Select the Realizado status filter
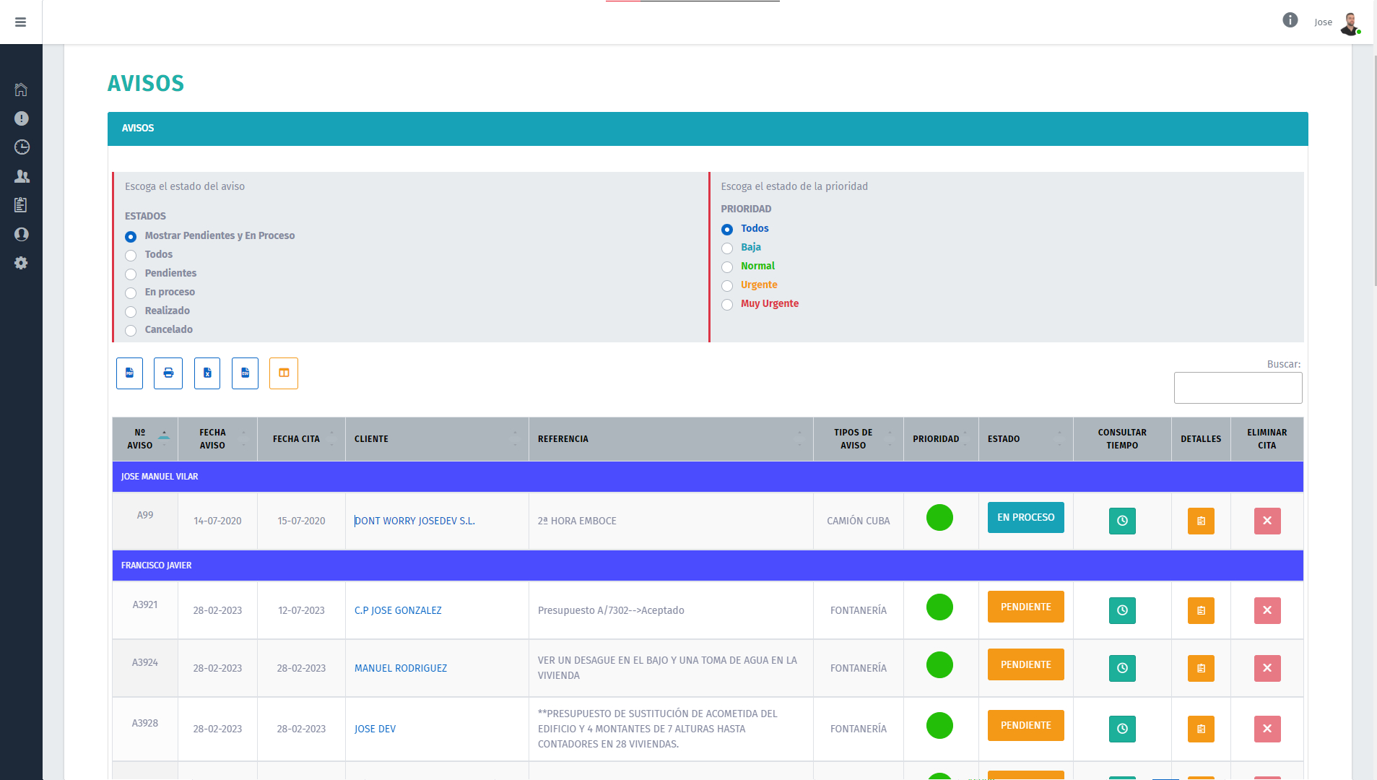Image resolution: width=1377 pixels, height=780 pixels. pos(131,312)
